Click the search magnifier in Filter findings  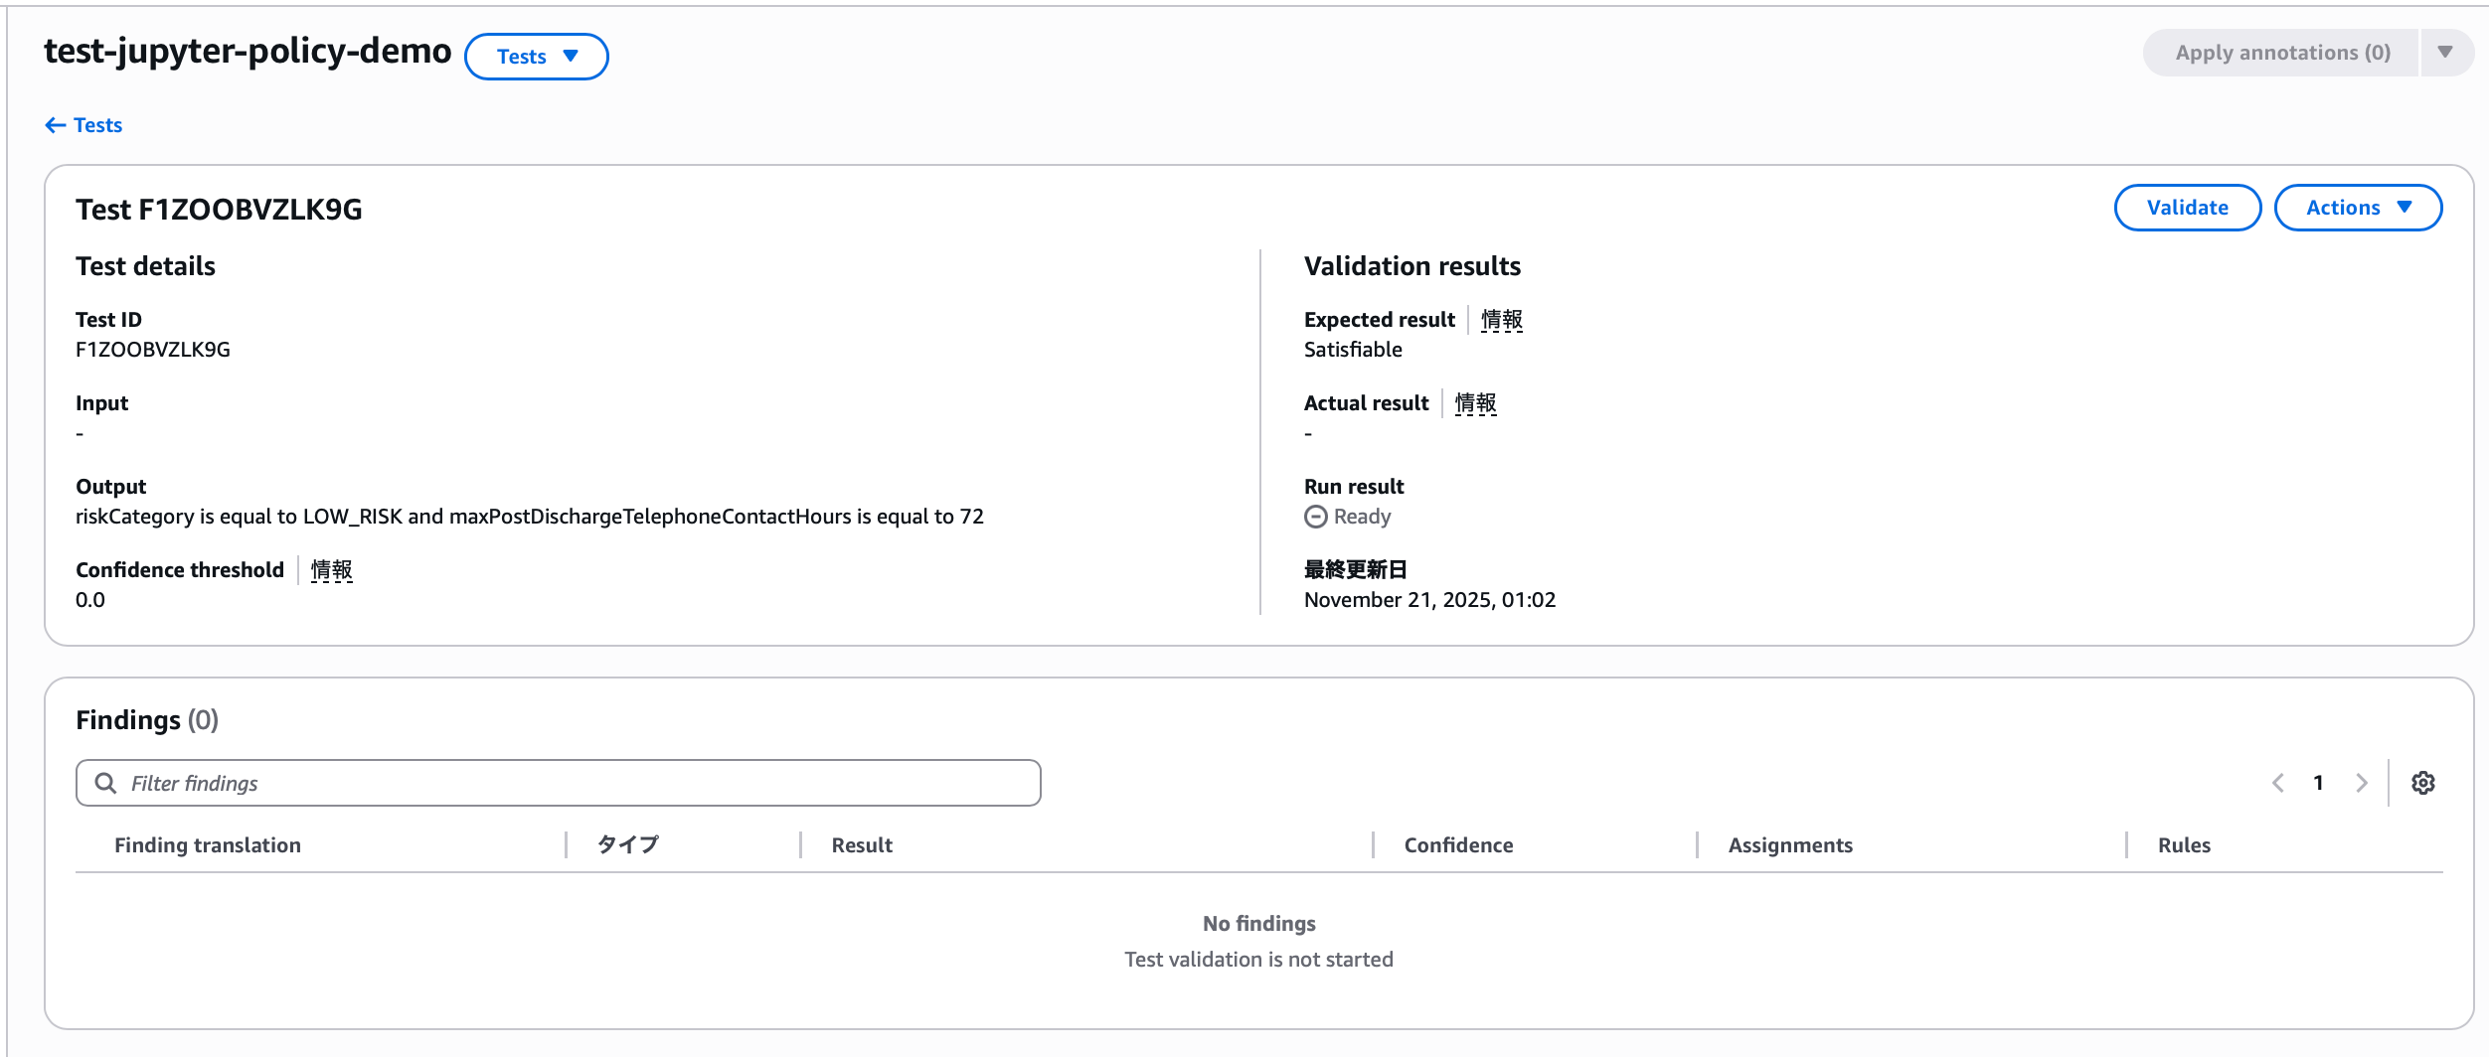point(105,783)
